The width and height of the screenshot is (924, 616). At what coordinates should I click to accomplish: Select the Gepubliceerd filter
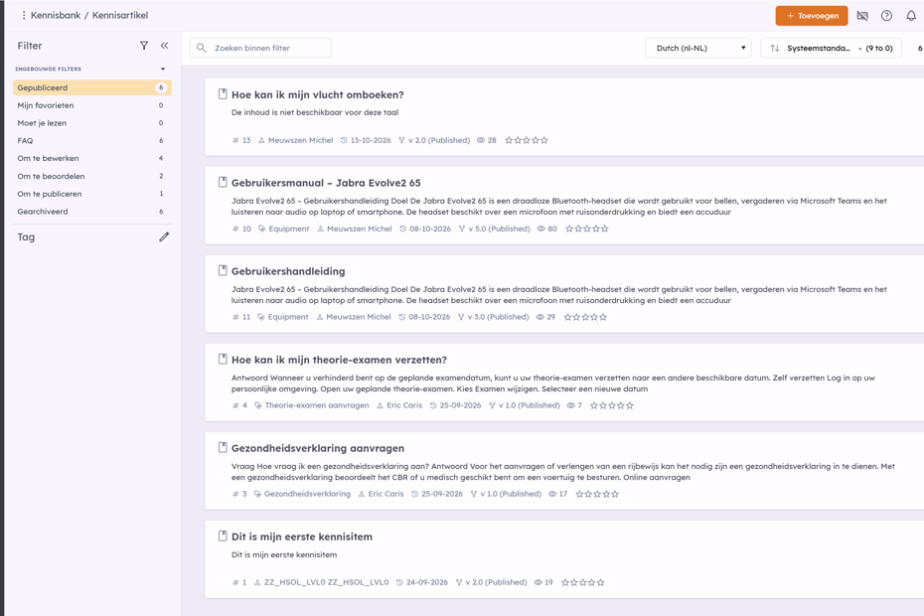pyautogui.click(x=92, y=87)
